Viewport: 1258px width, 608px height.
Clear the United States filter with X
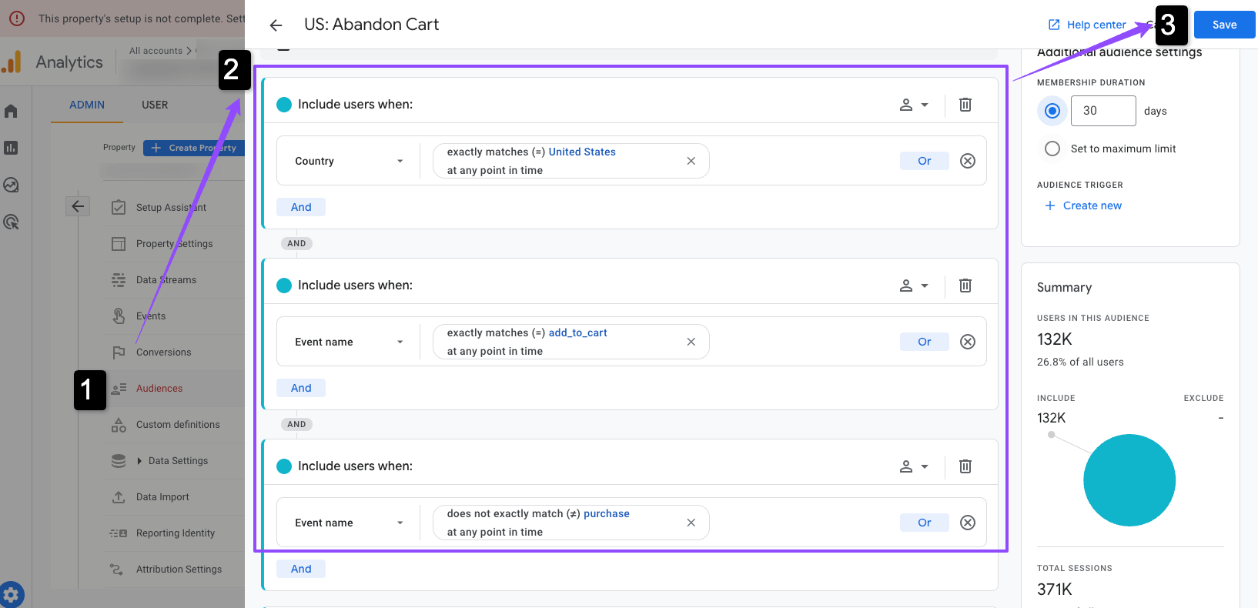[x=691, y=161]
